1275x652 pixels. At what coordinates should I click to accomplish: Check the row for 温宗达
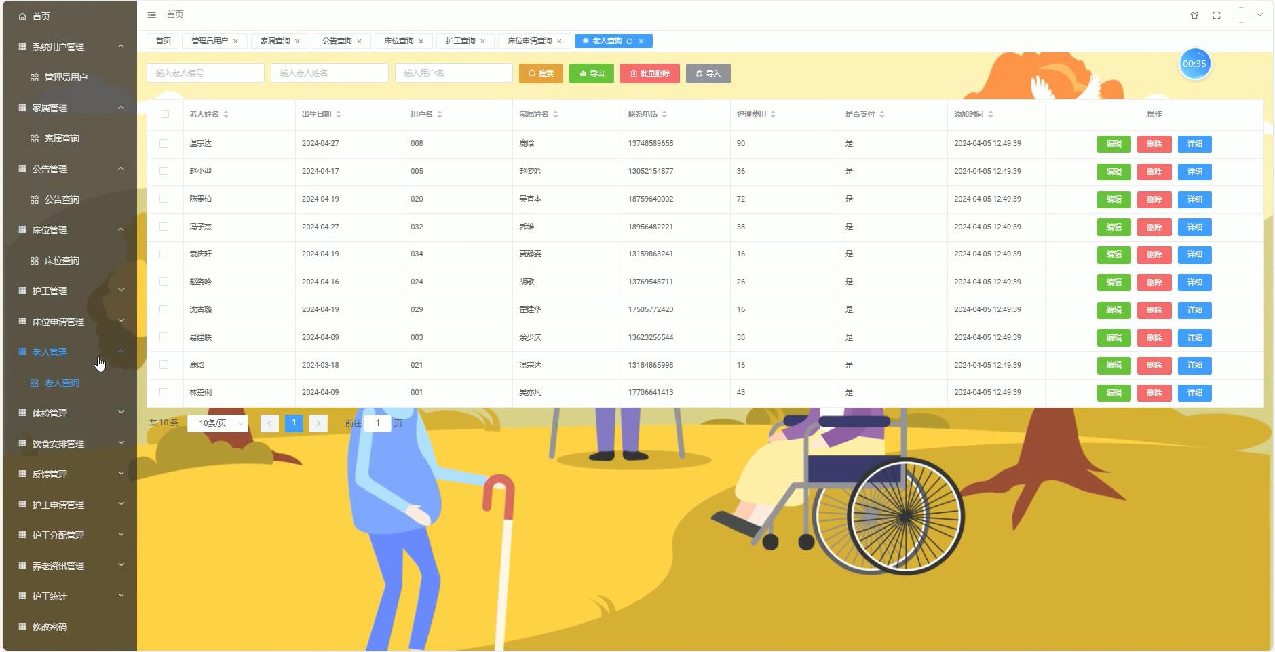(164, 143)
